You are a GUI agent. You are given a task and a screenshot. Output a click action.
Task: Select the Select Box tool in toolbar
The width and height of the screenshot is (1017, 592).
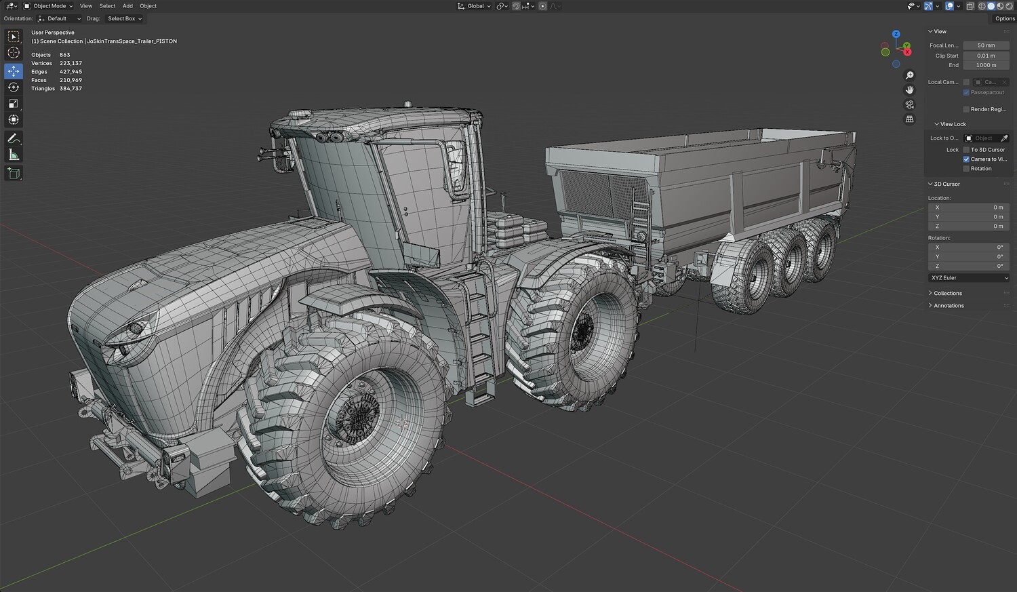coord(14,37)
